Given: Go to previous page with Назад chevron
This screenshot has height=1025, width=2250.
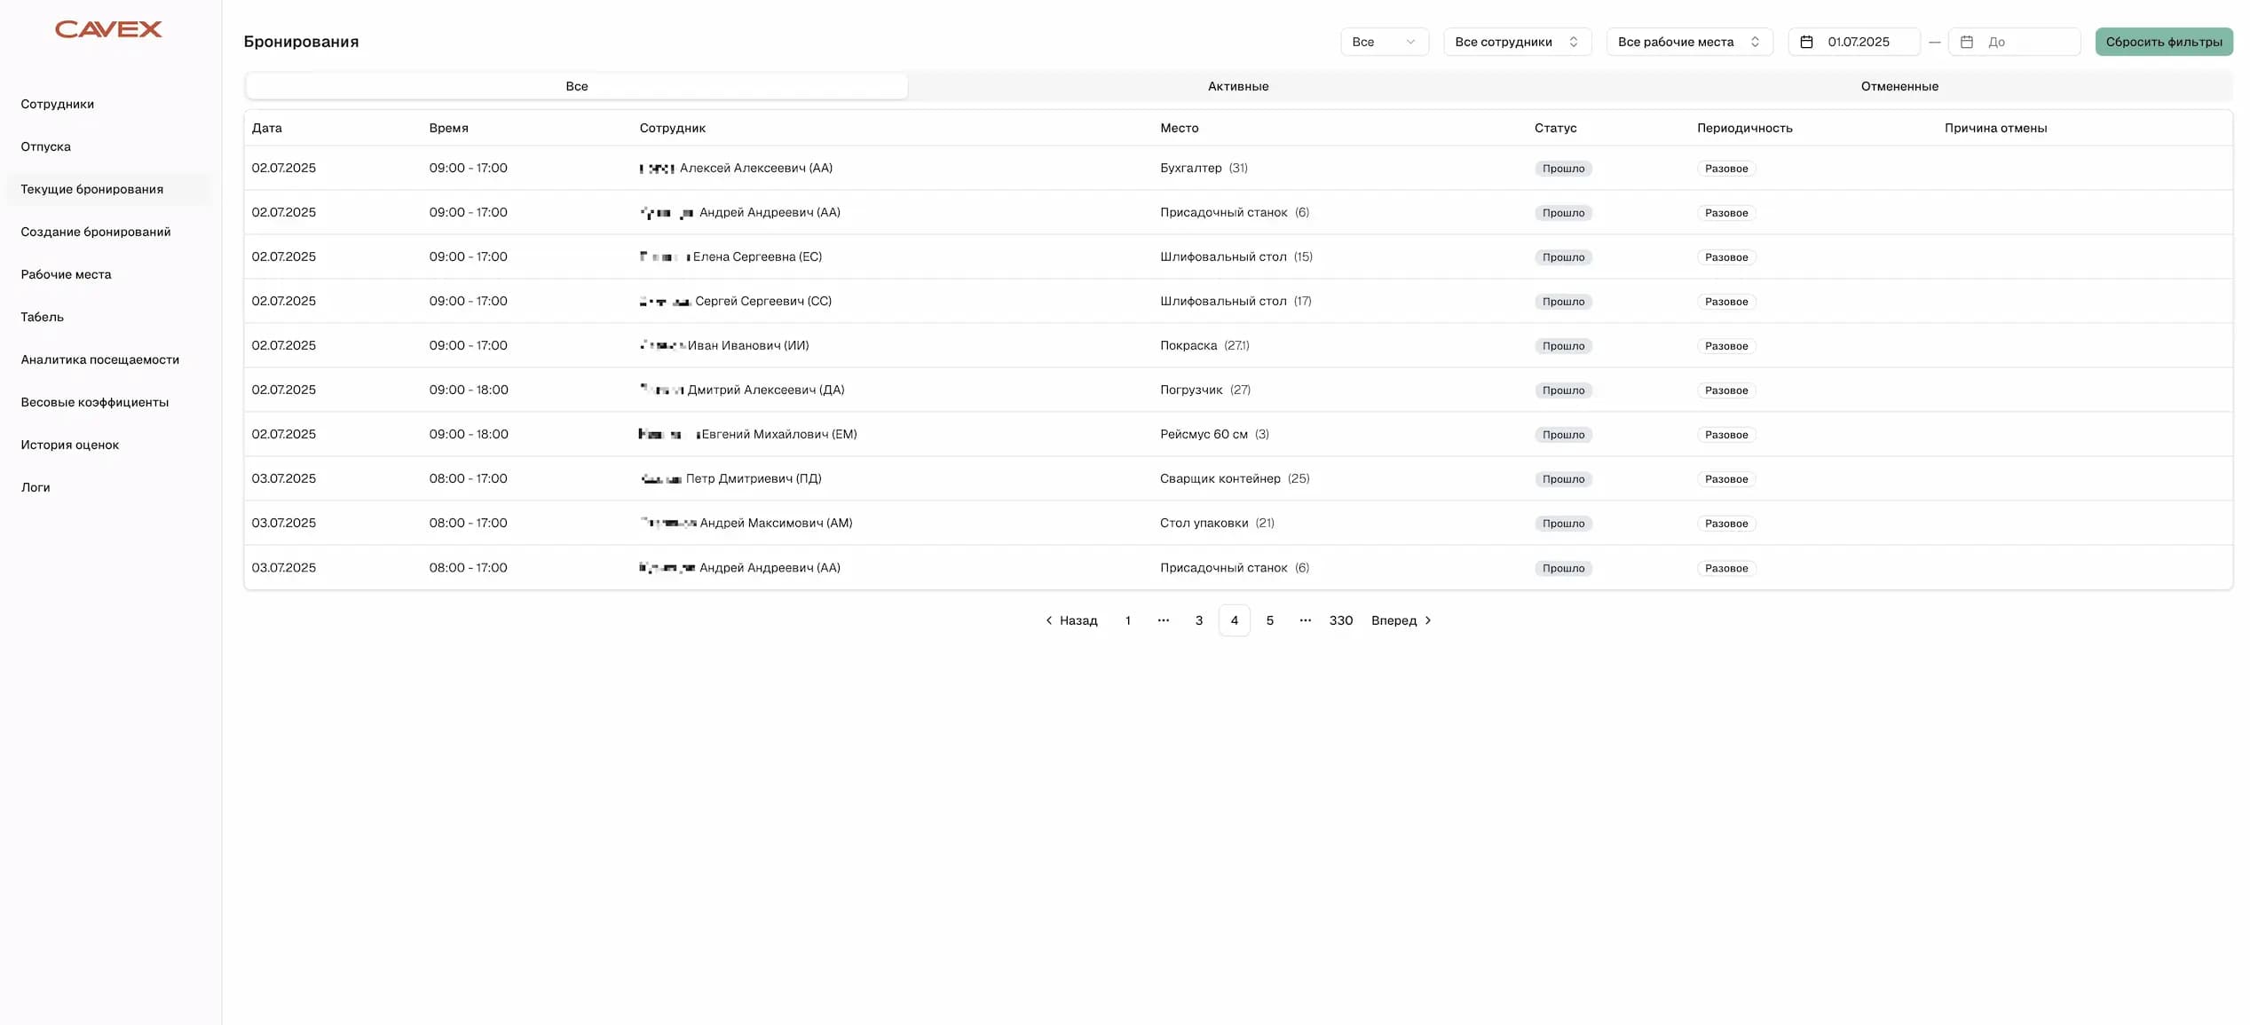Looking at the screenshot, I should (1048, 620).
